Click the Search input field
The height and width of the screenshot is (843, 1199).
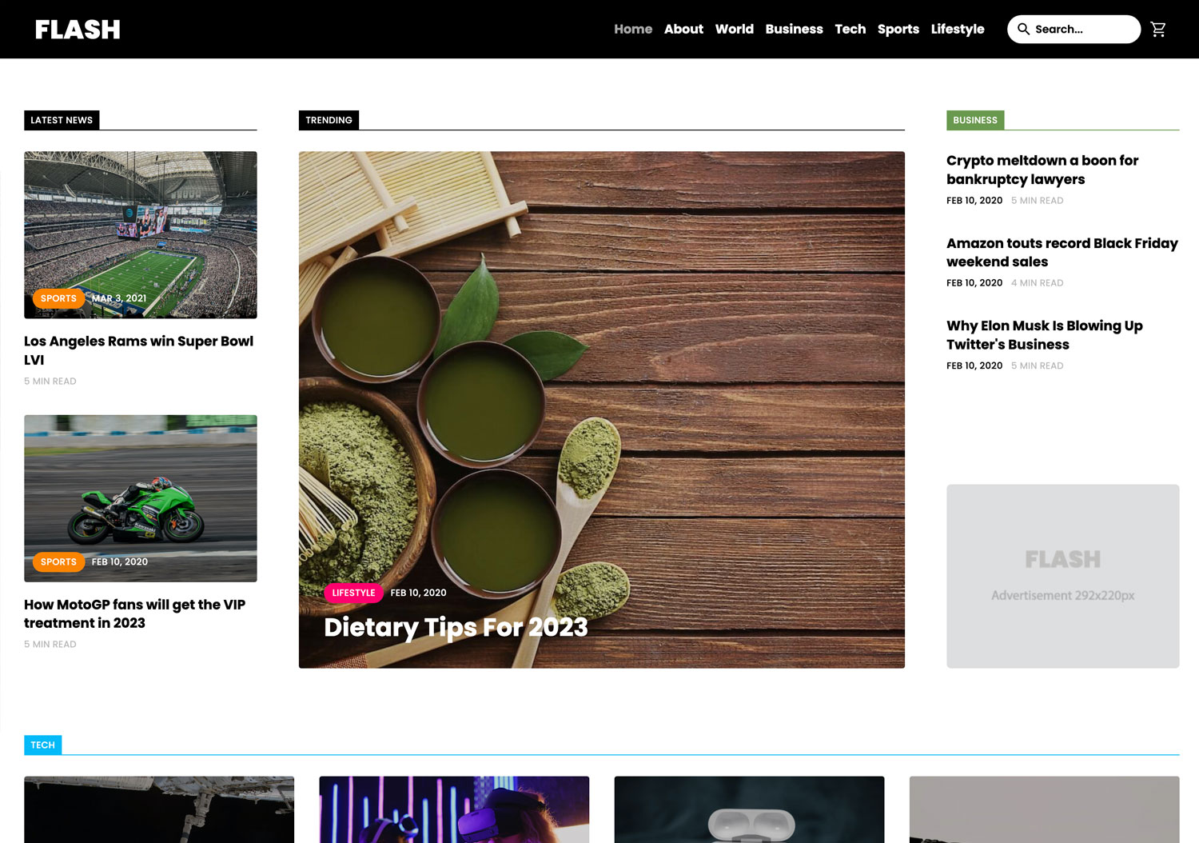click(x=1079, y=29)
